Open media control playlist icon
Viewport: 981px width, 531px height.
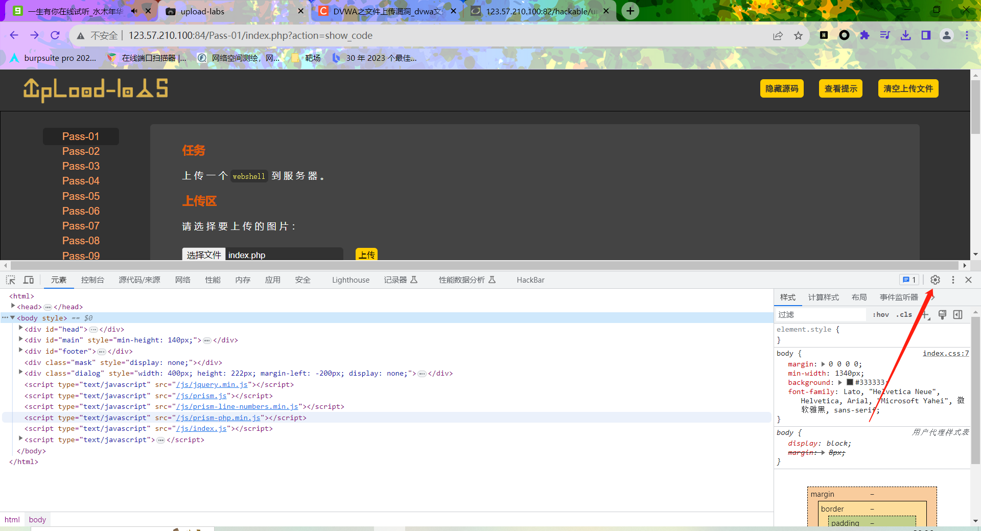coord(885,35)
